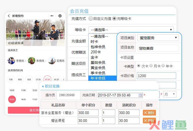Edit 兑换日期 date field
The height and width of the screenshot is (131, 193).
(x=120, y=95)
